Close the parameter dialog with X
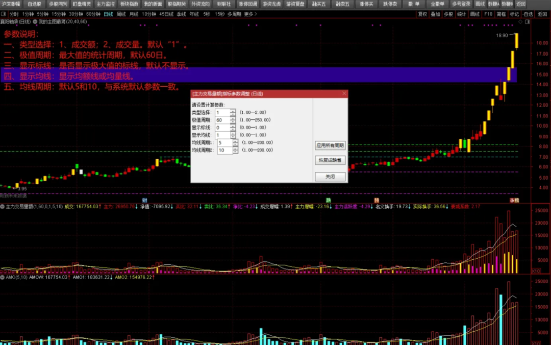The image size is (551, 345). [x=344, y=93]
